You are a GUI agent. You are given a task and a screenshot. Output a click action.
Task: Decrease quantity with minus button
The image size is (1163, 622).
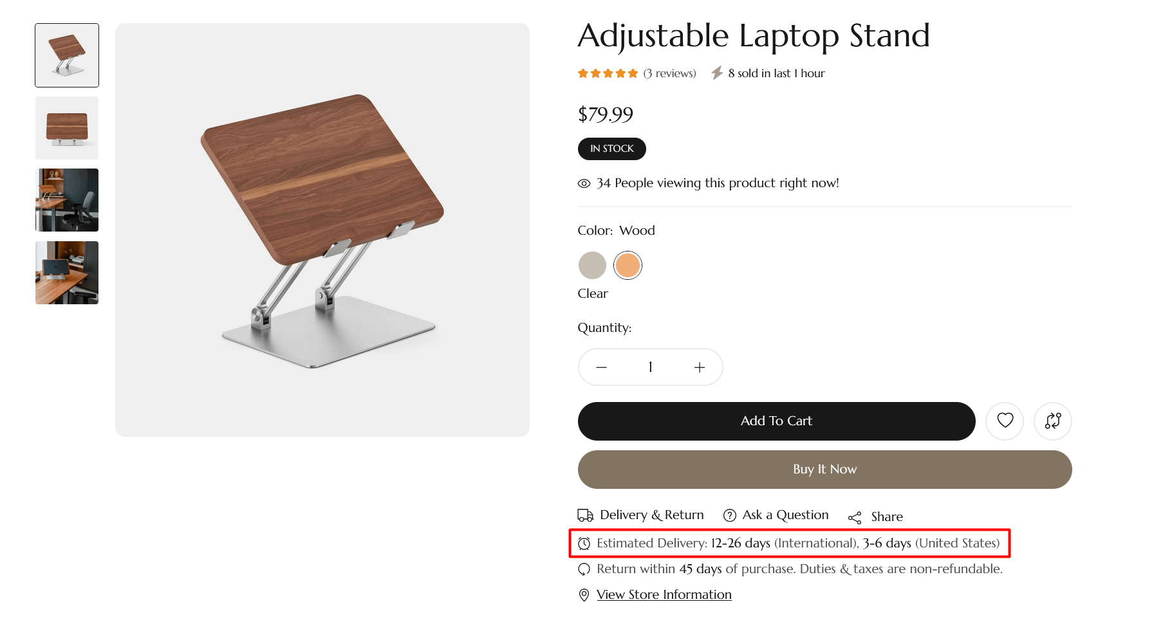pyautogui.click(x=602, y=367)
